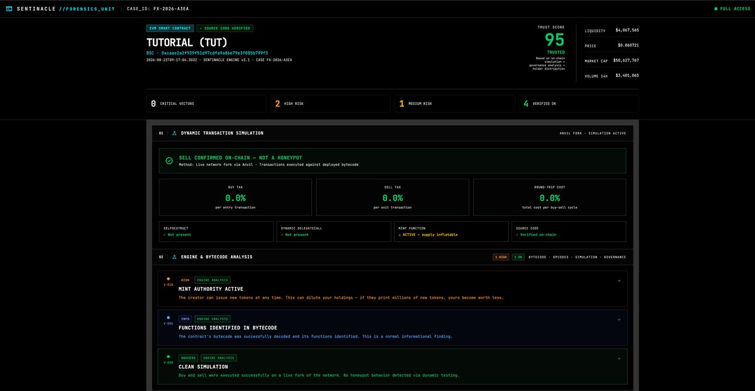Click the green checkmark badge in the Sell Confirmed banner
This screenshot has height=391, width=755.
pyautogui.click(x=169, y=161)
